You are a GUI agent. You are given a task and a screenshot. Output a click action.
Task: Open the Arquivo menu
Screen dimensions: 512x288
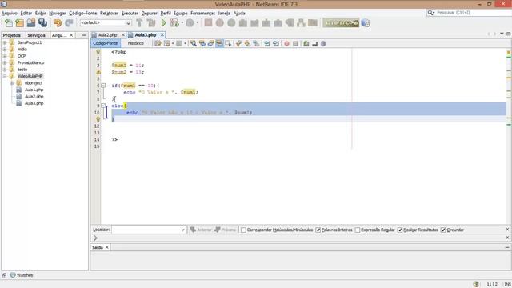pos(9,13)
